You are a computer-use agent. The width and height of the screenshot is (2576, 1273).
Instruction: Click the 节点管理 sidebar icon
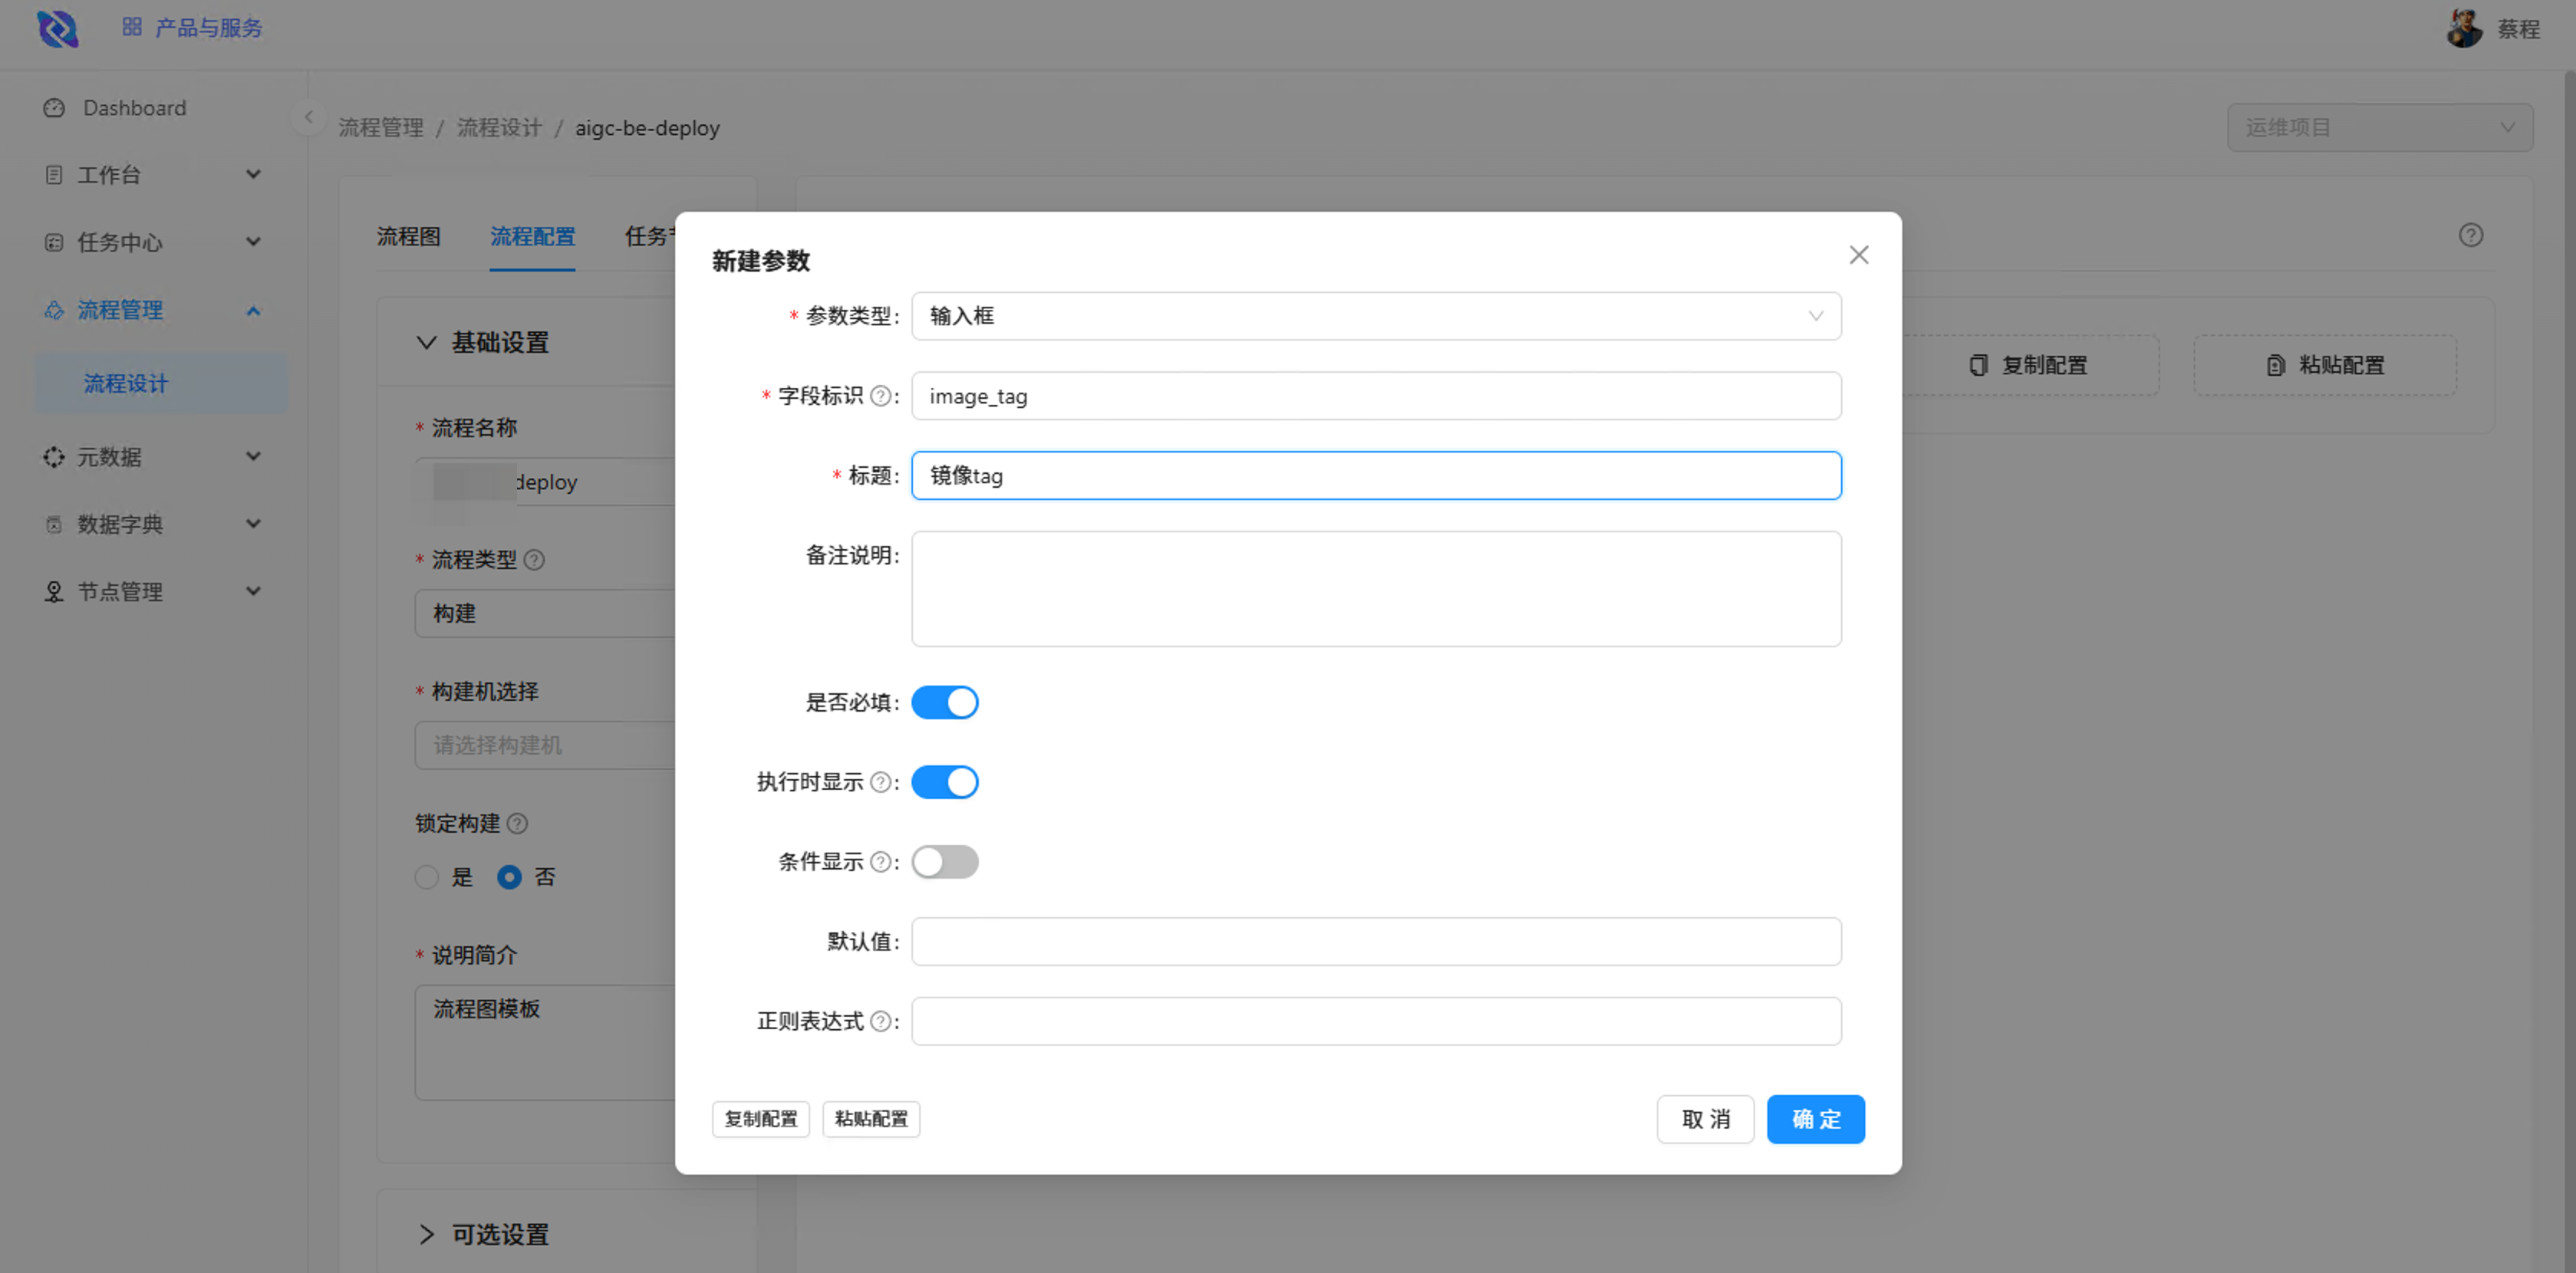click(54, 592)
